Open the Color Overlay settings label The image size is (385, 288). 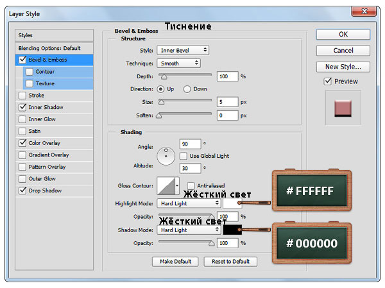44,143
